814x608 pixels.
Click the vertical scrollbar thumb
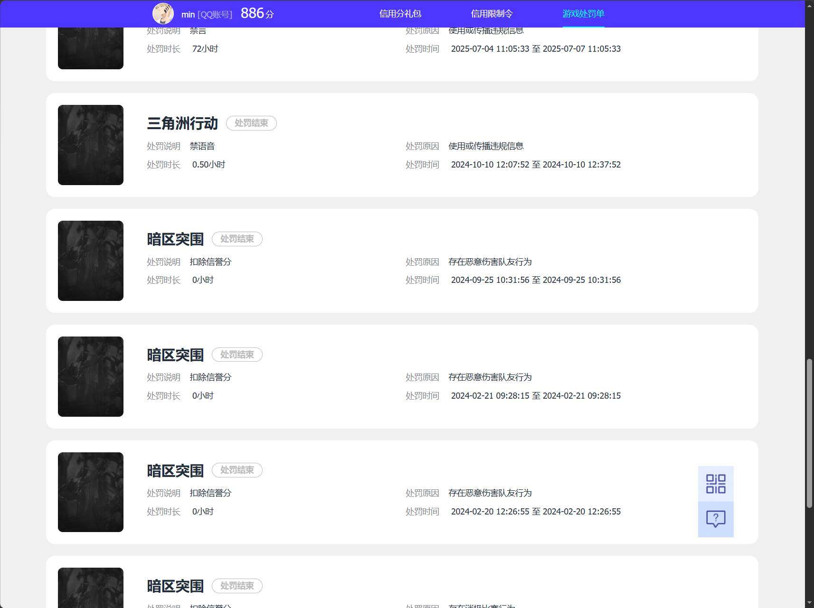[x=809, y=433]
